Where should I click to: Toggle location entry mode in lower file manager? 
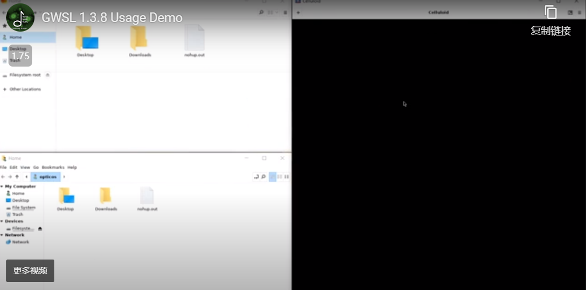pyautogui.click(x=256, y=177)
